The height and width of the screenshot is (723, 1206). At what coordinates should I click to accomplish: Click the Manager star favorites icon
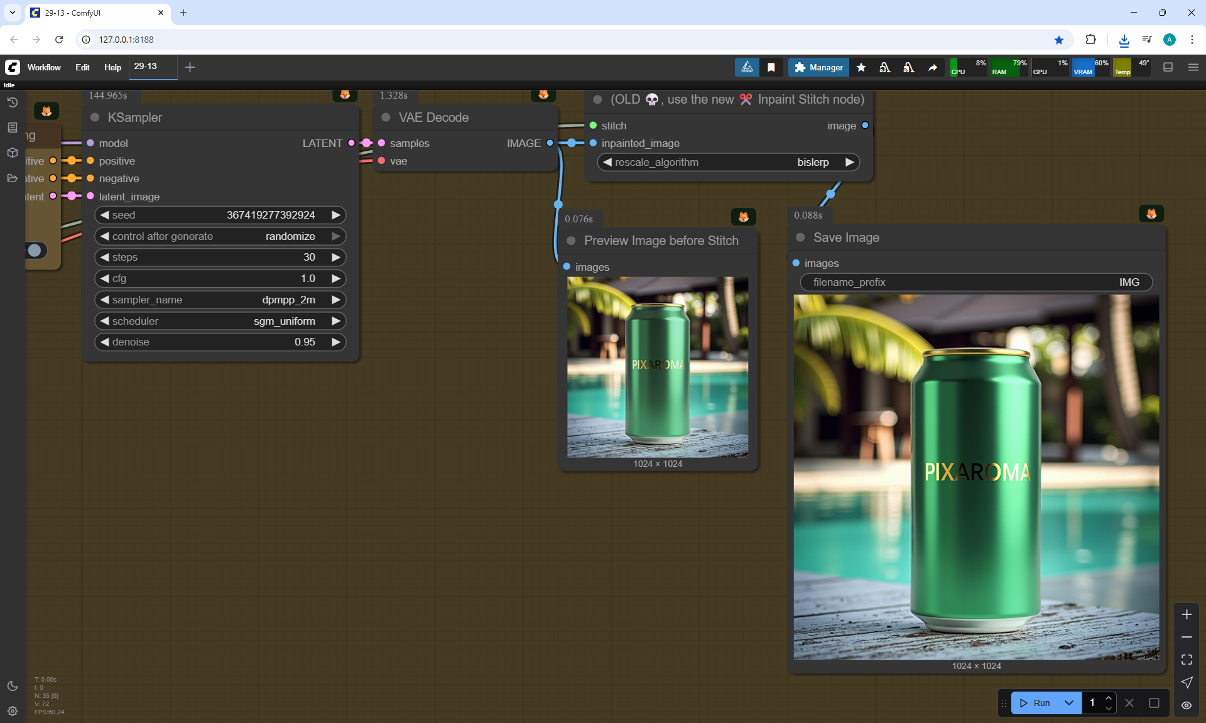coord(861,67)
